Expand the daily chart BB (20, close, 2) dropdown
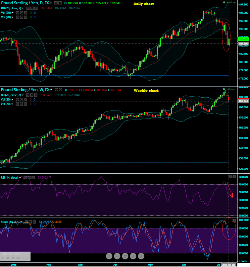 pyautogui.click(x=23, y=8)
